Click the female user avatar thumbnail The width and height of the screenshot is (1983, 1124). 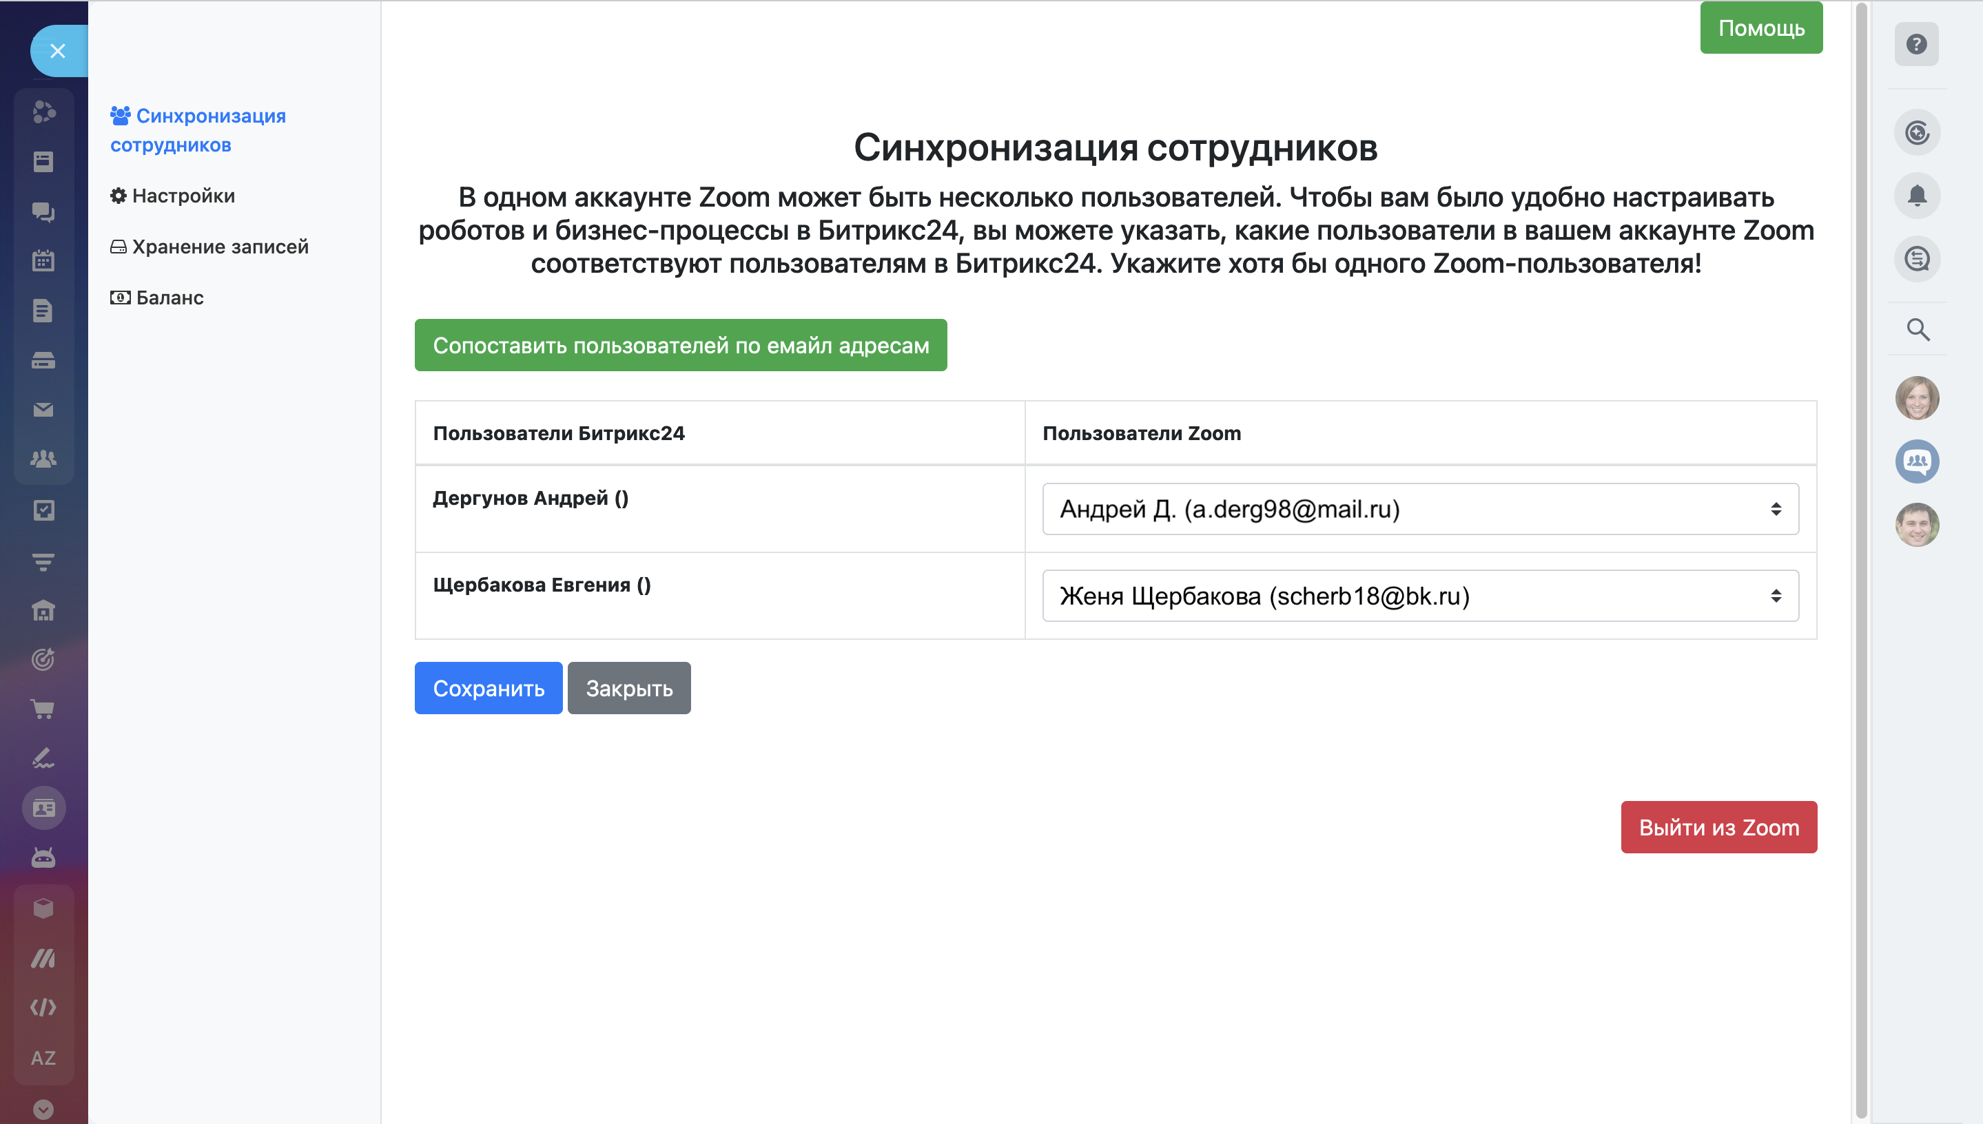[1917, 398]
